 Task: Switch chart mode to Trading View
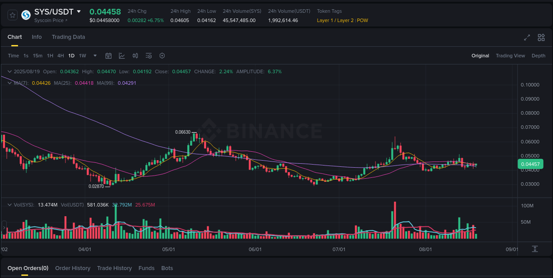tap(510, 56)
